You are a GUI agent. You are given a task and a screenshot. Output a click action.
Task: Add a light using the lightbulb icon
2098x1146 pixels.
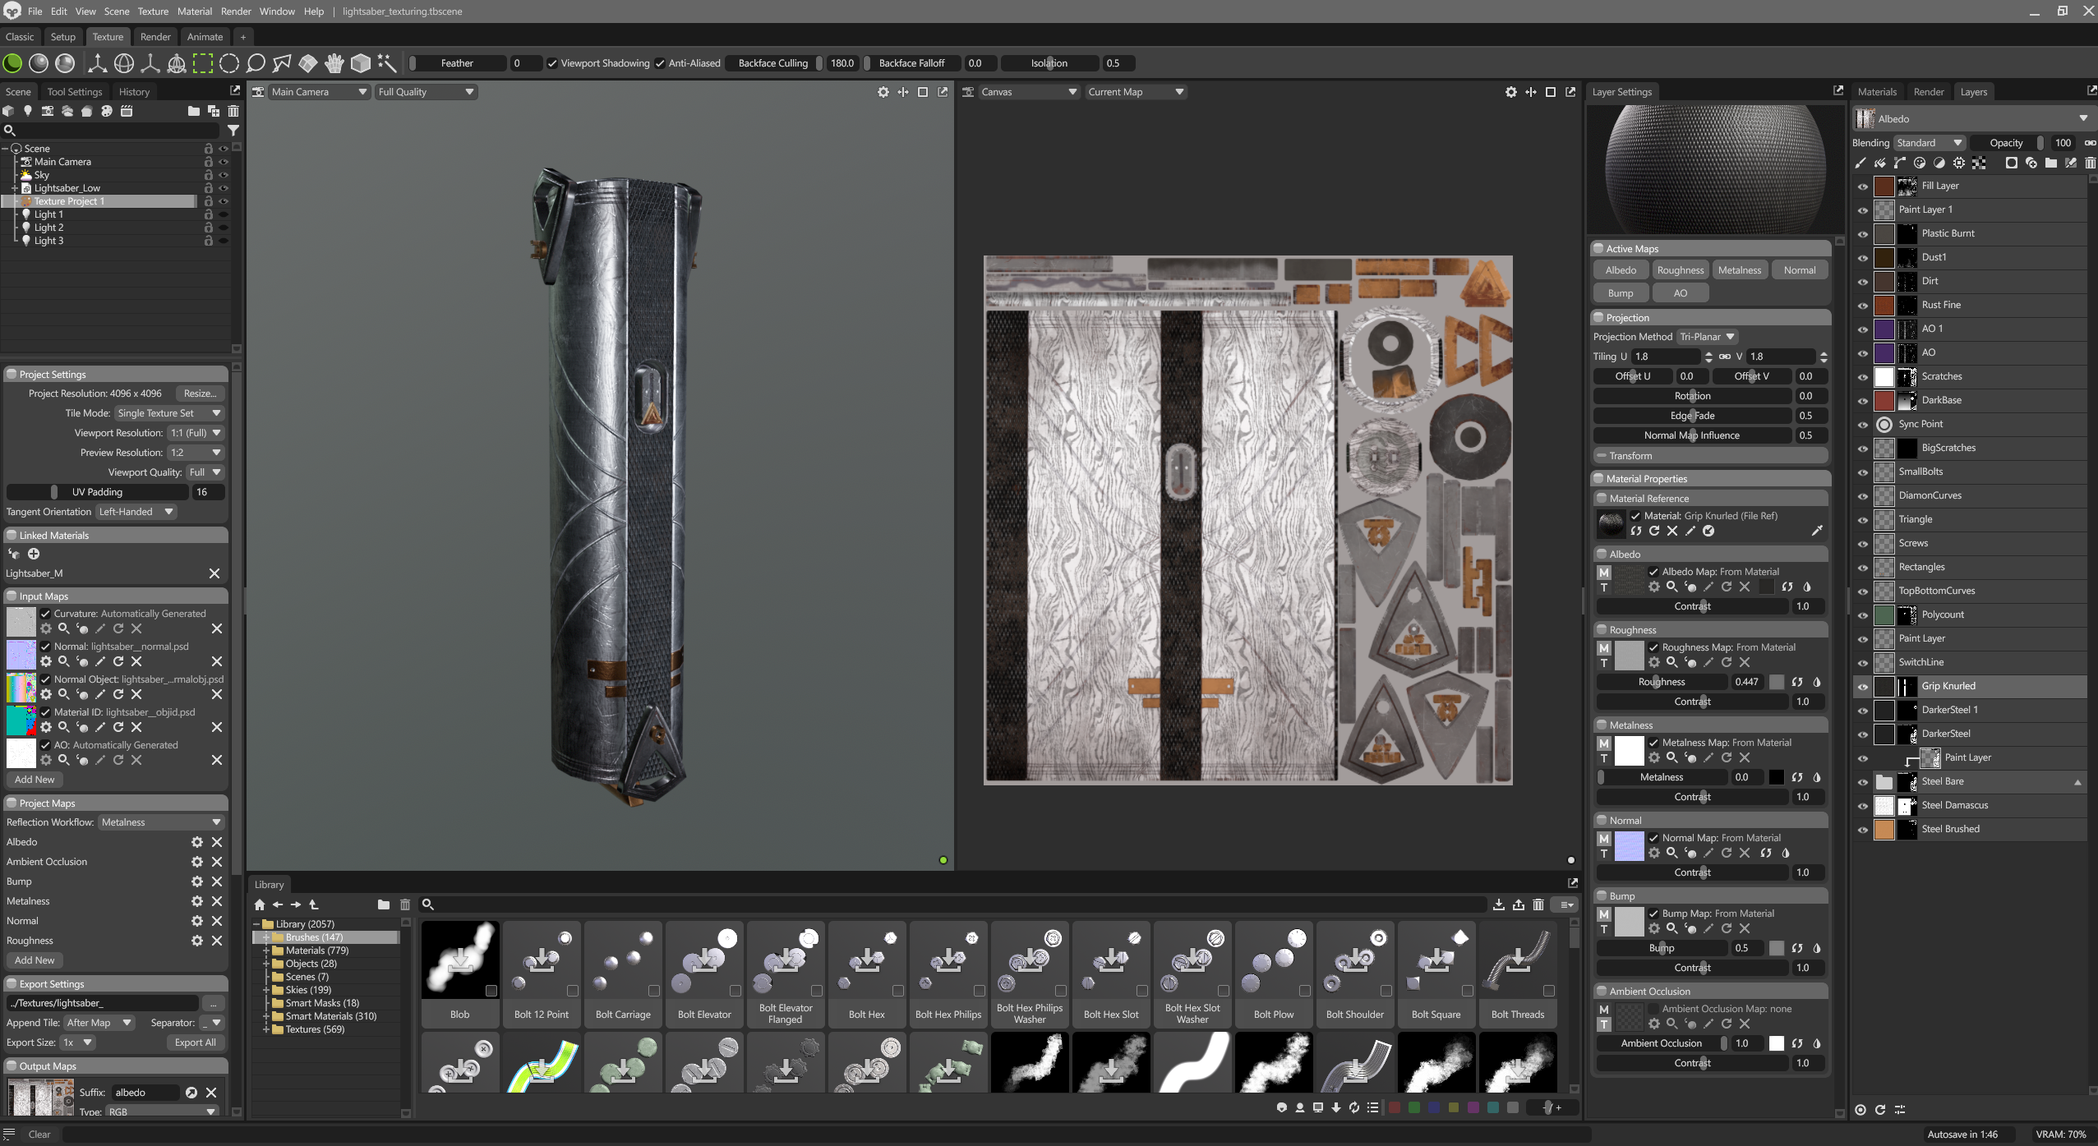[28, 111]
